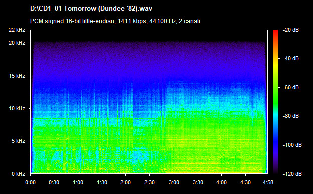This screenshot has height=194, width=313.
Task: Click the 0 kHz frequency axis label
Action: pyautogui.click(x=19, y=174)
